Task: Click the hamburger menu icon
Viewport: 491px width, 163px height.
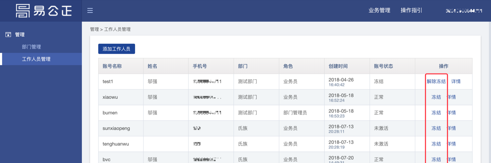Action: [x=90, y=10]
